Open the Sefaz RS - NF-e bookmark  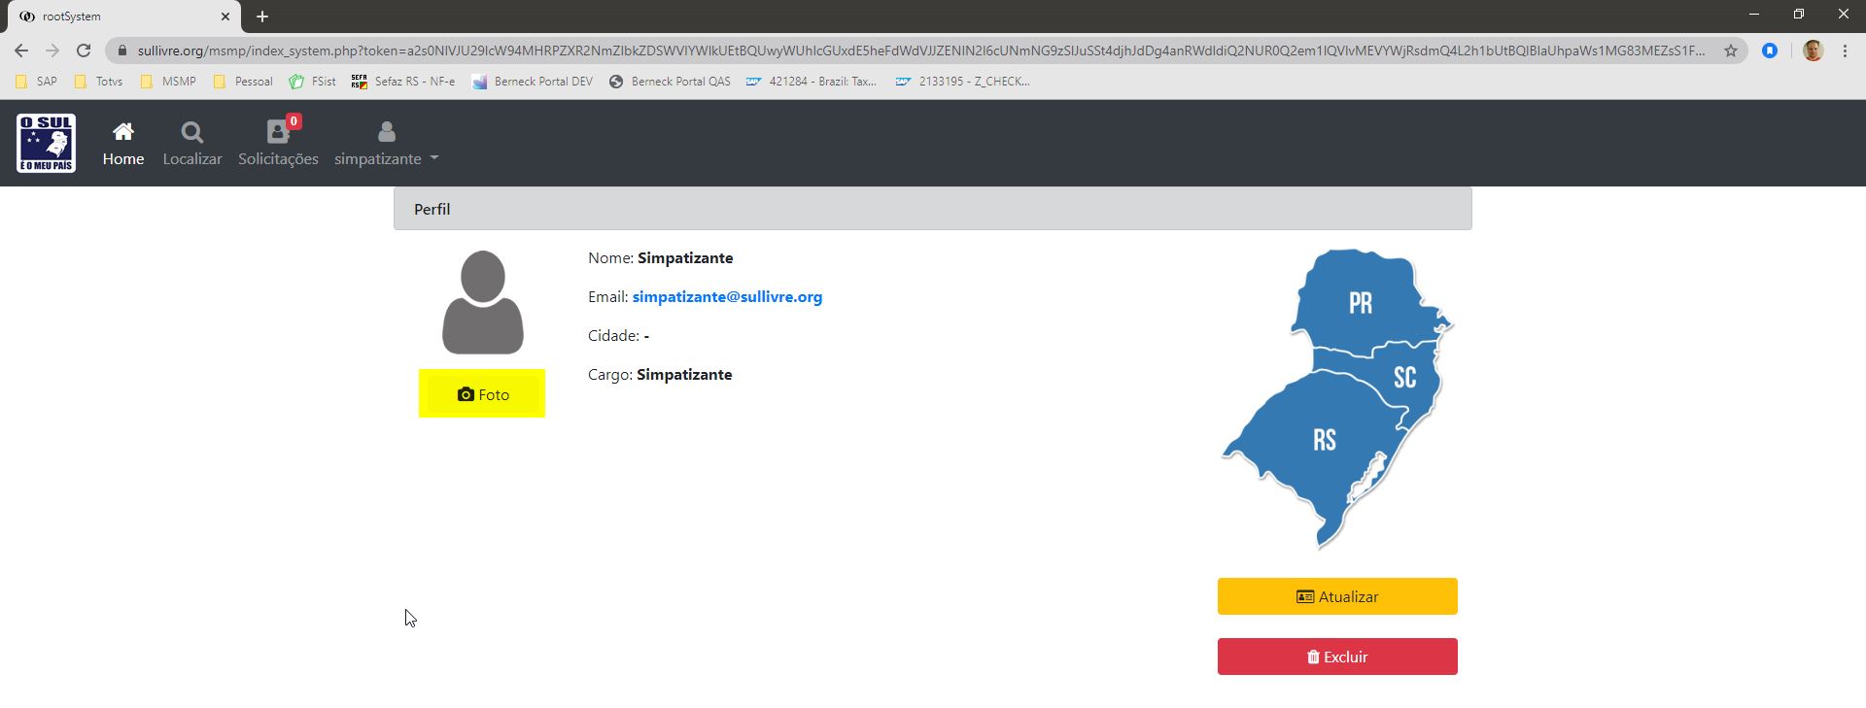coord(403,82)
